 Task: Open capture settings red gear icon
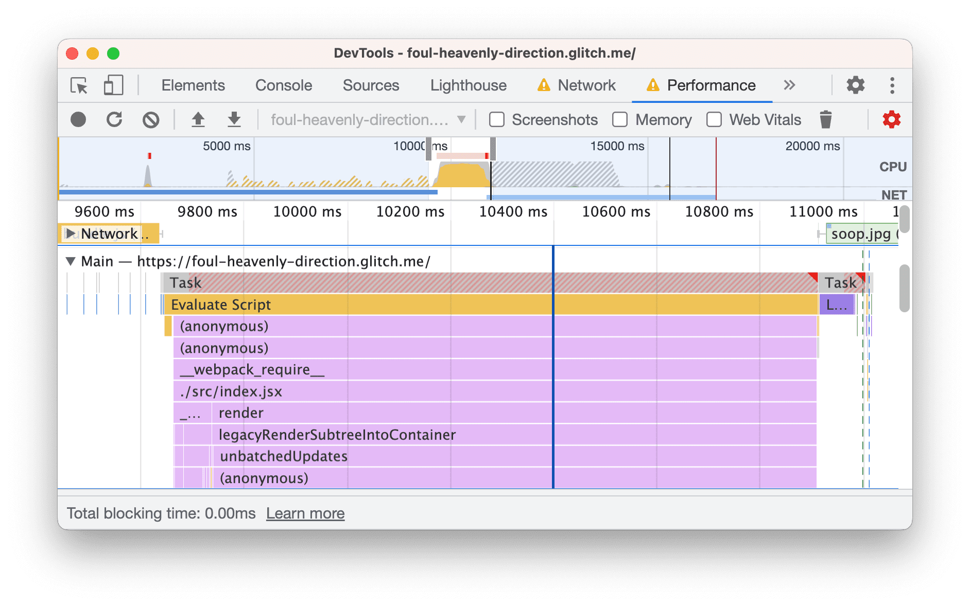pyautogui.click(x=892, y=120)
